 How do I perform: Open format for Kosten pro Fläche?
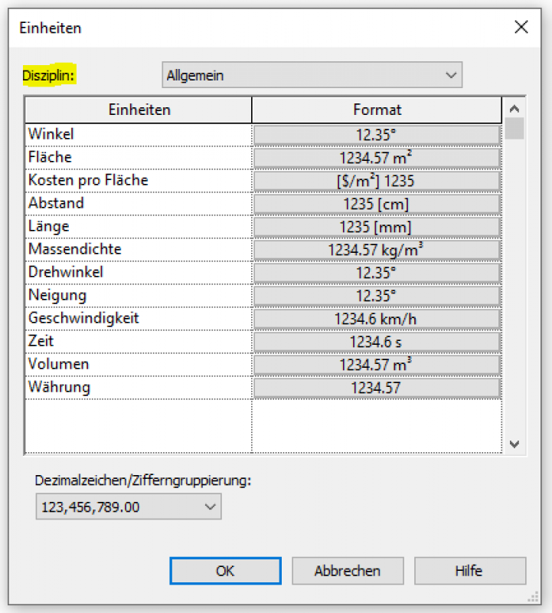[376, 181]
